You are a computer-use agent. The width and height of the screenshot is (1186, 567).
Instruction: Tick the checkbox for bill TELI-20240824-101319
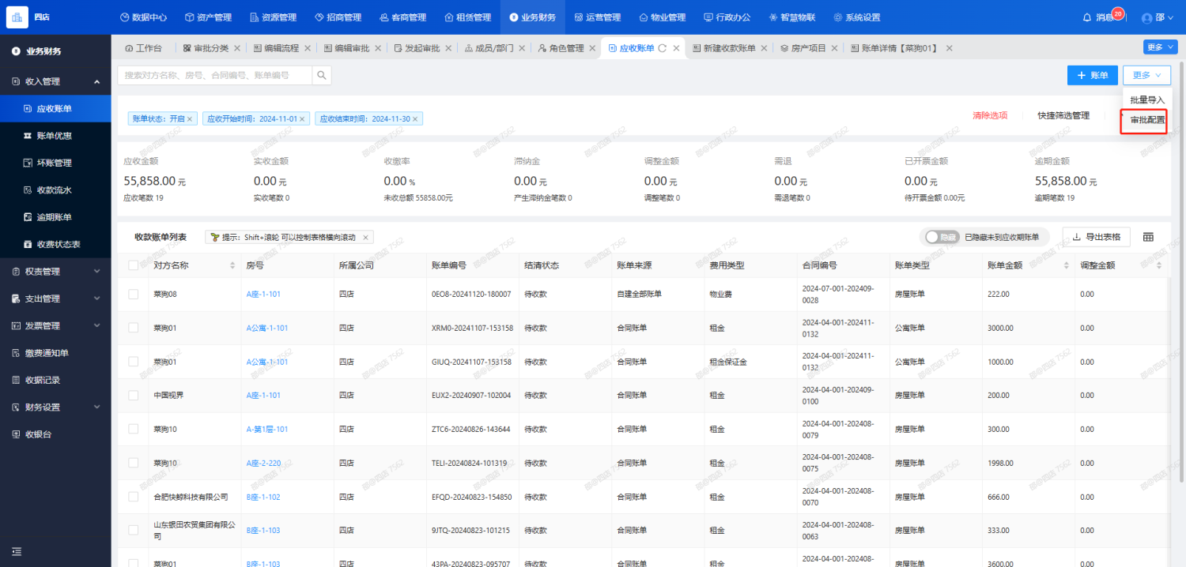tap(133, 463)
